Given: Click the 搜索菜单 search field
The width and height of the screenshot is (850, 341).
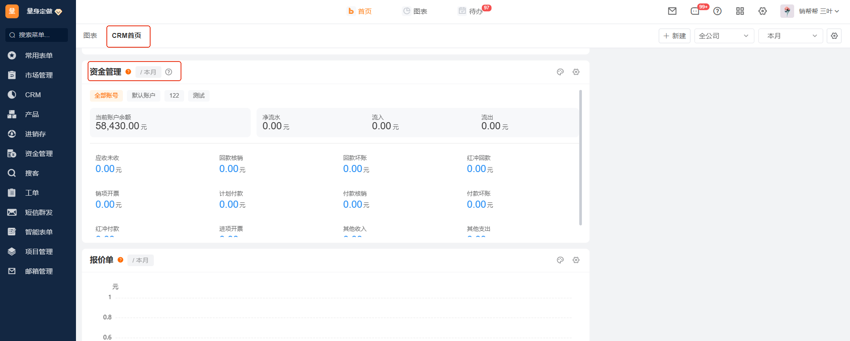Looking at the screenshot, I should [37, 35].
